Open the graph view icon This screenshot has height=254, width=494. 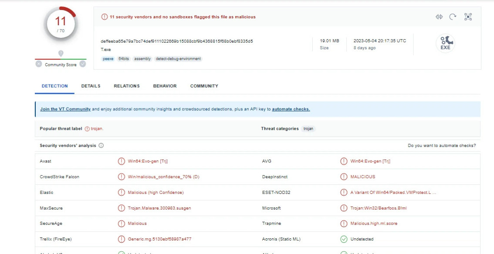click(x=468, y=17)
